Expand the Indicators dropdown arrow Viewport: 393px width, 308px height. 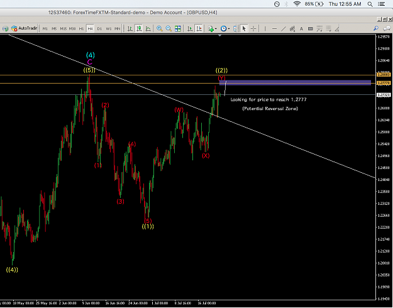pyautogui.click(x=216, y=29)
